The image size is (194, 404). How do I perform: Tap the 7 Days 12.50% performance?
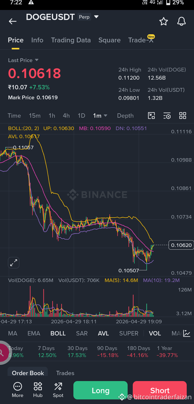click(47, 352)
